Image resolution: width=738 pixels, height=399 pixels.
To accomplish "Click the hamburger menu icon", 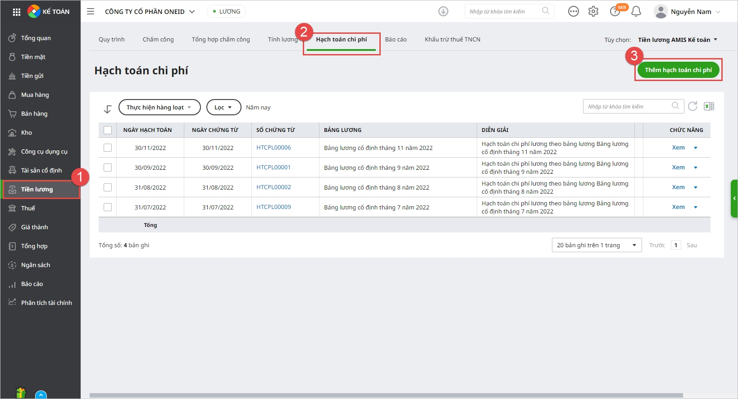I will point(91,12).
